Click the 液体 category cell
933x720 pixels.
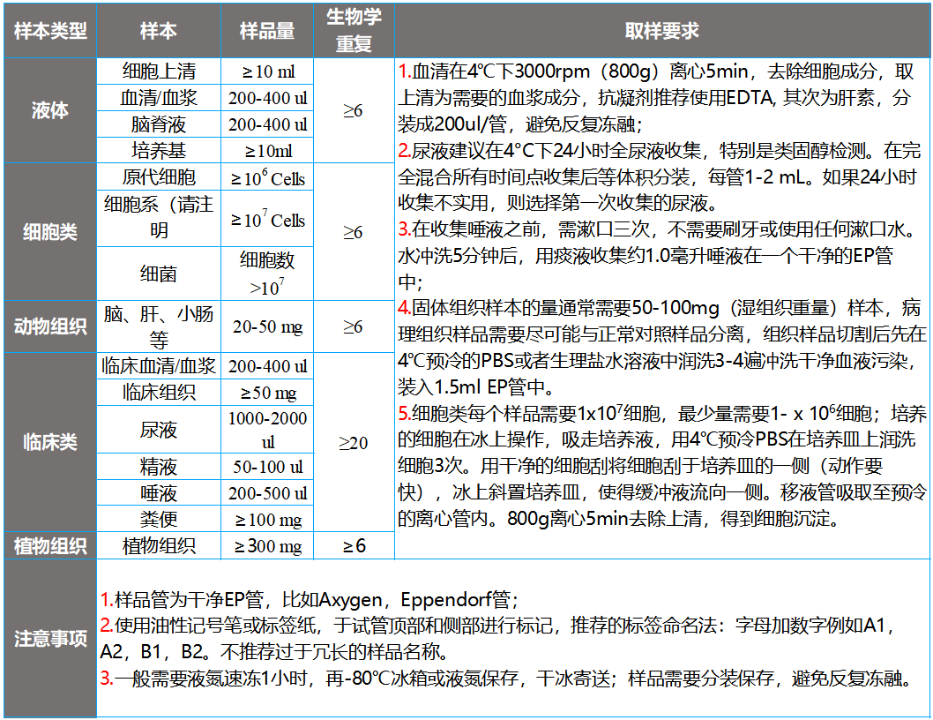pos(50,111)
